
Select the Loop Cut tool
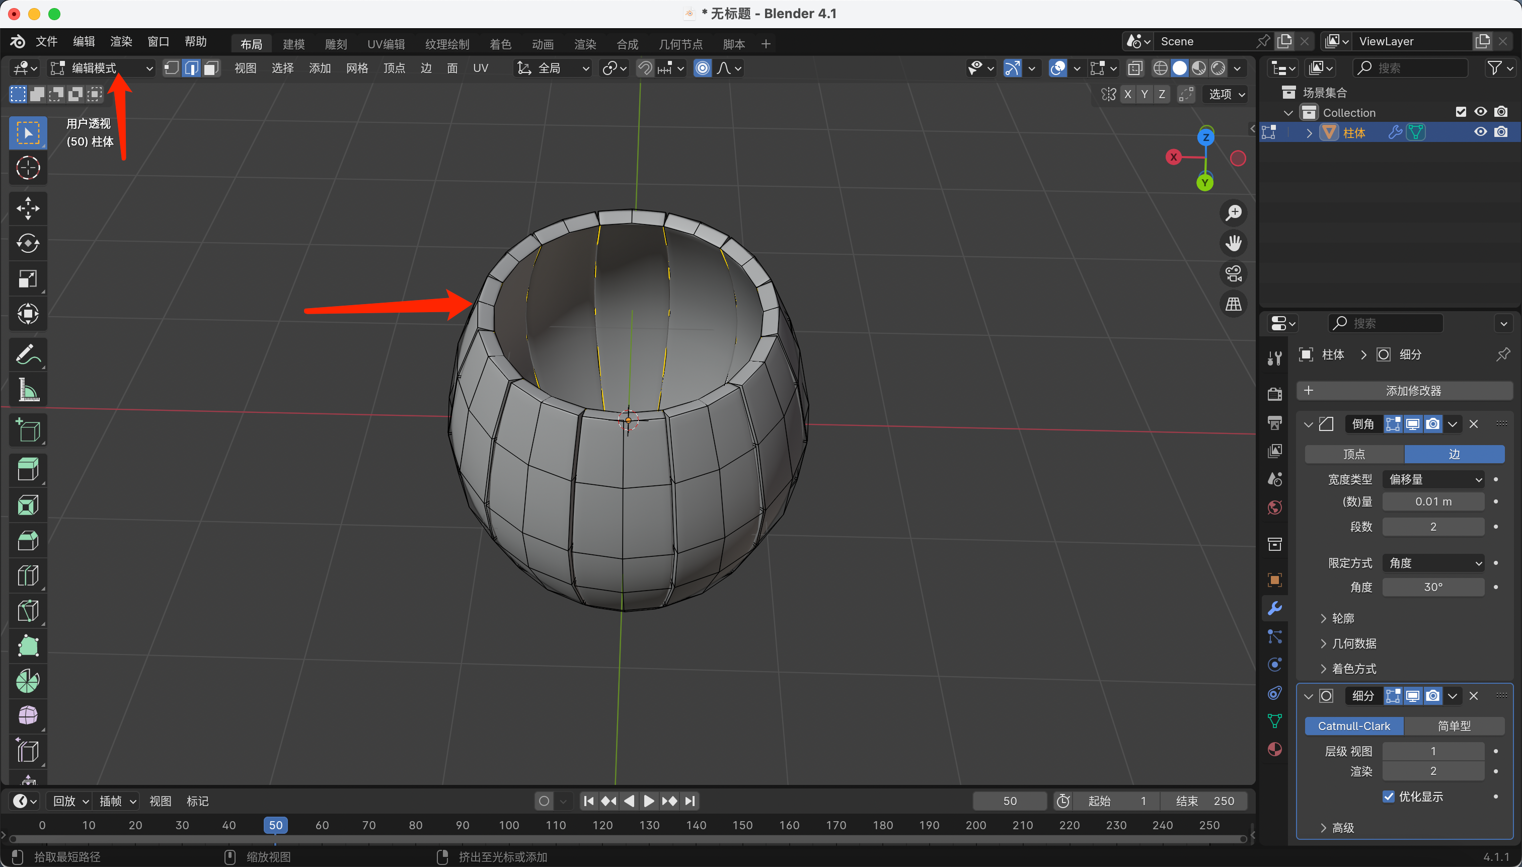click(28, 575)
